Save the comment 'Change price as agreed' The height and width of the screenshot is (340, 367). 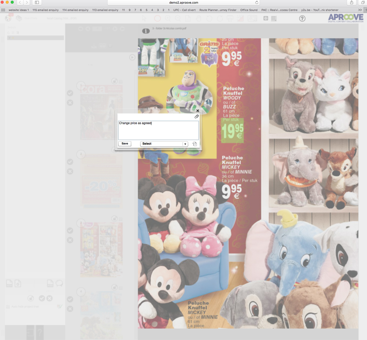(x=125, y=144)
